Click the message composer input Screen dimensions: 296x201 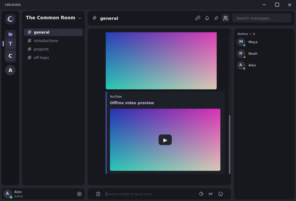(151, 194)
